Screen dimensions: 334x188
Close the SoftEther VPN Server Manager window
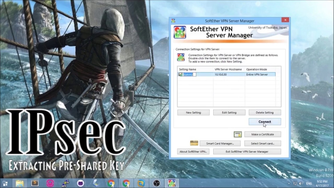[x=285, y=20]
